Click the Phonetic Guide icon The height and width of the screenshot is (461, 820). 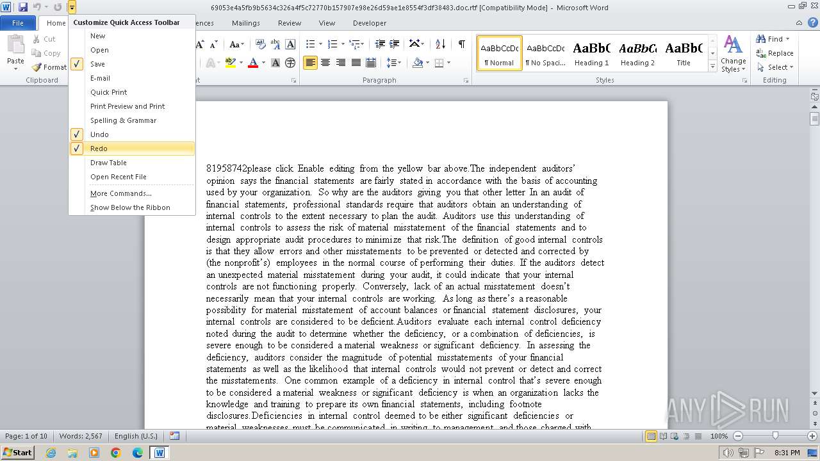point(275,44)
